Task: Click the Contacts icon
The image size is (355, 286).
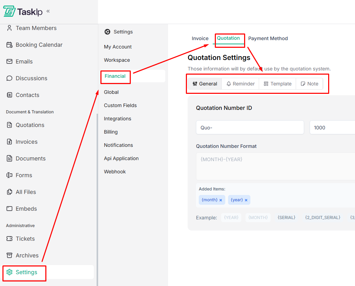Action: tap(9, 95)
